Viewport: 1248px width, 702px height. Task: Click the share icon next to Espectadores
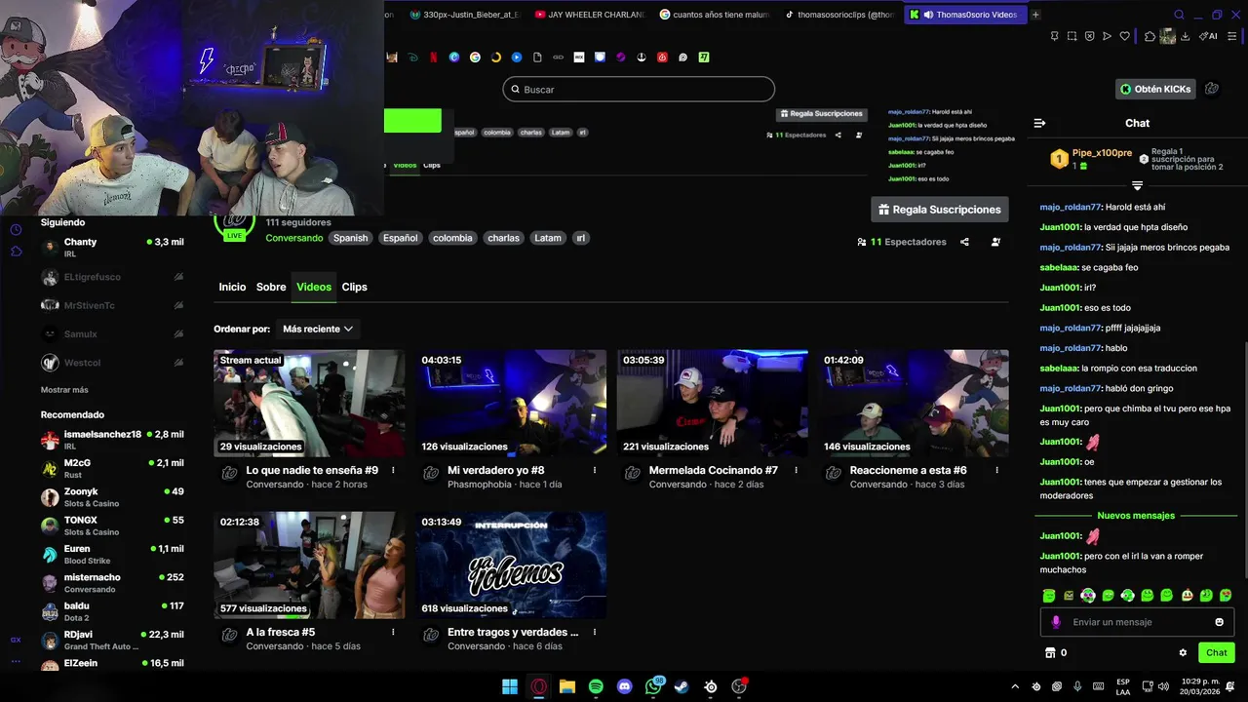pos(964,242)
